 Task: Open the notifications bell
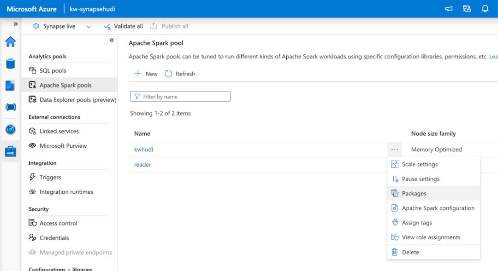pyautogui.click(x=485, y=9)
